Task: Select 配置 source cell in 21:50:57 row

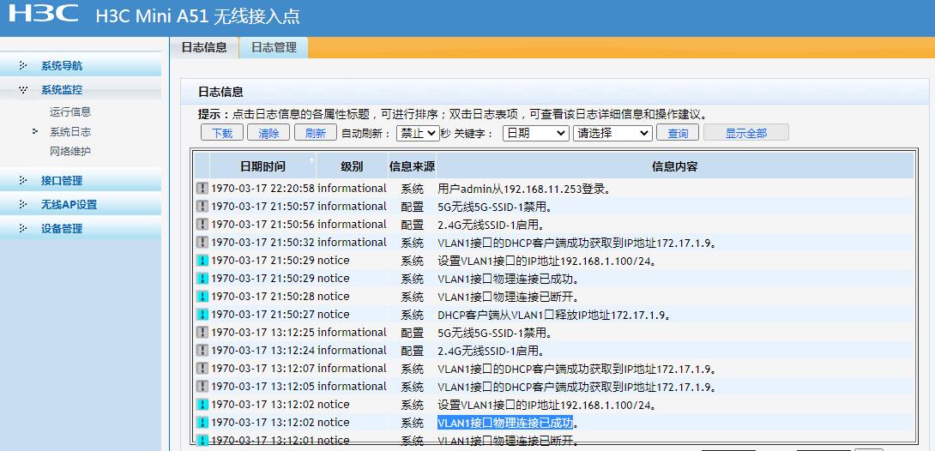Action: coord(412,207)
